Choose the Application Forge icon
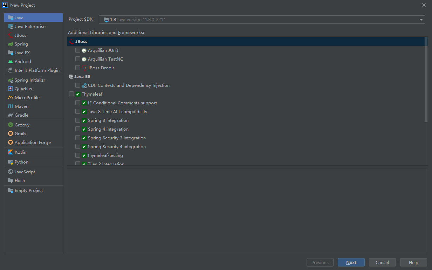Screen dimensions: 432x270 (x=11, y=143)
